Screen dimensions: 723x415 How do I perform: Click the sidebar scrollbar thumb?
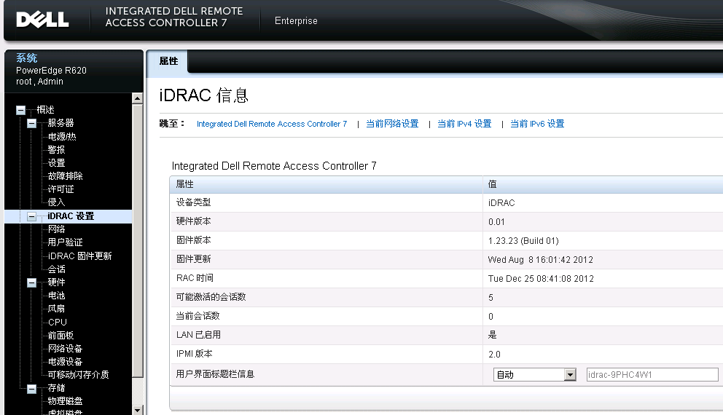(138, 241)
